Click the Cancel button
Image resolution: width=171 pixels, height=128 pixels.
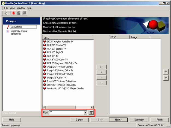[79, 120]
